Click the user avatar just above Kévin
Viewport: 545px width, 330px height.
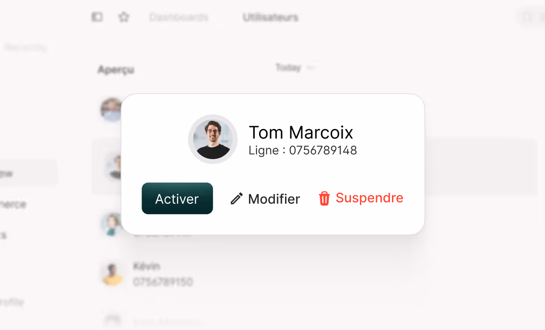pyautogui.click(x=111, y=224)
